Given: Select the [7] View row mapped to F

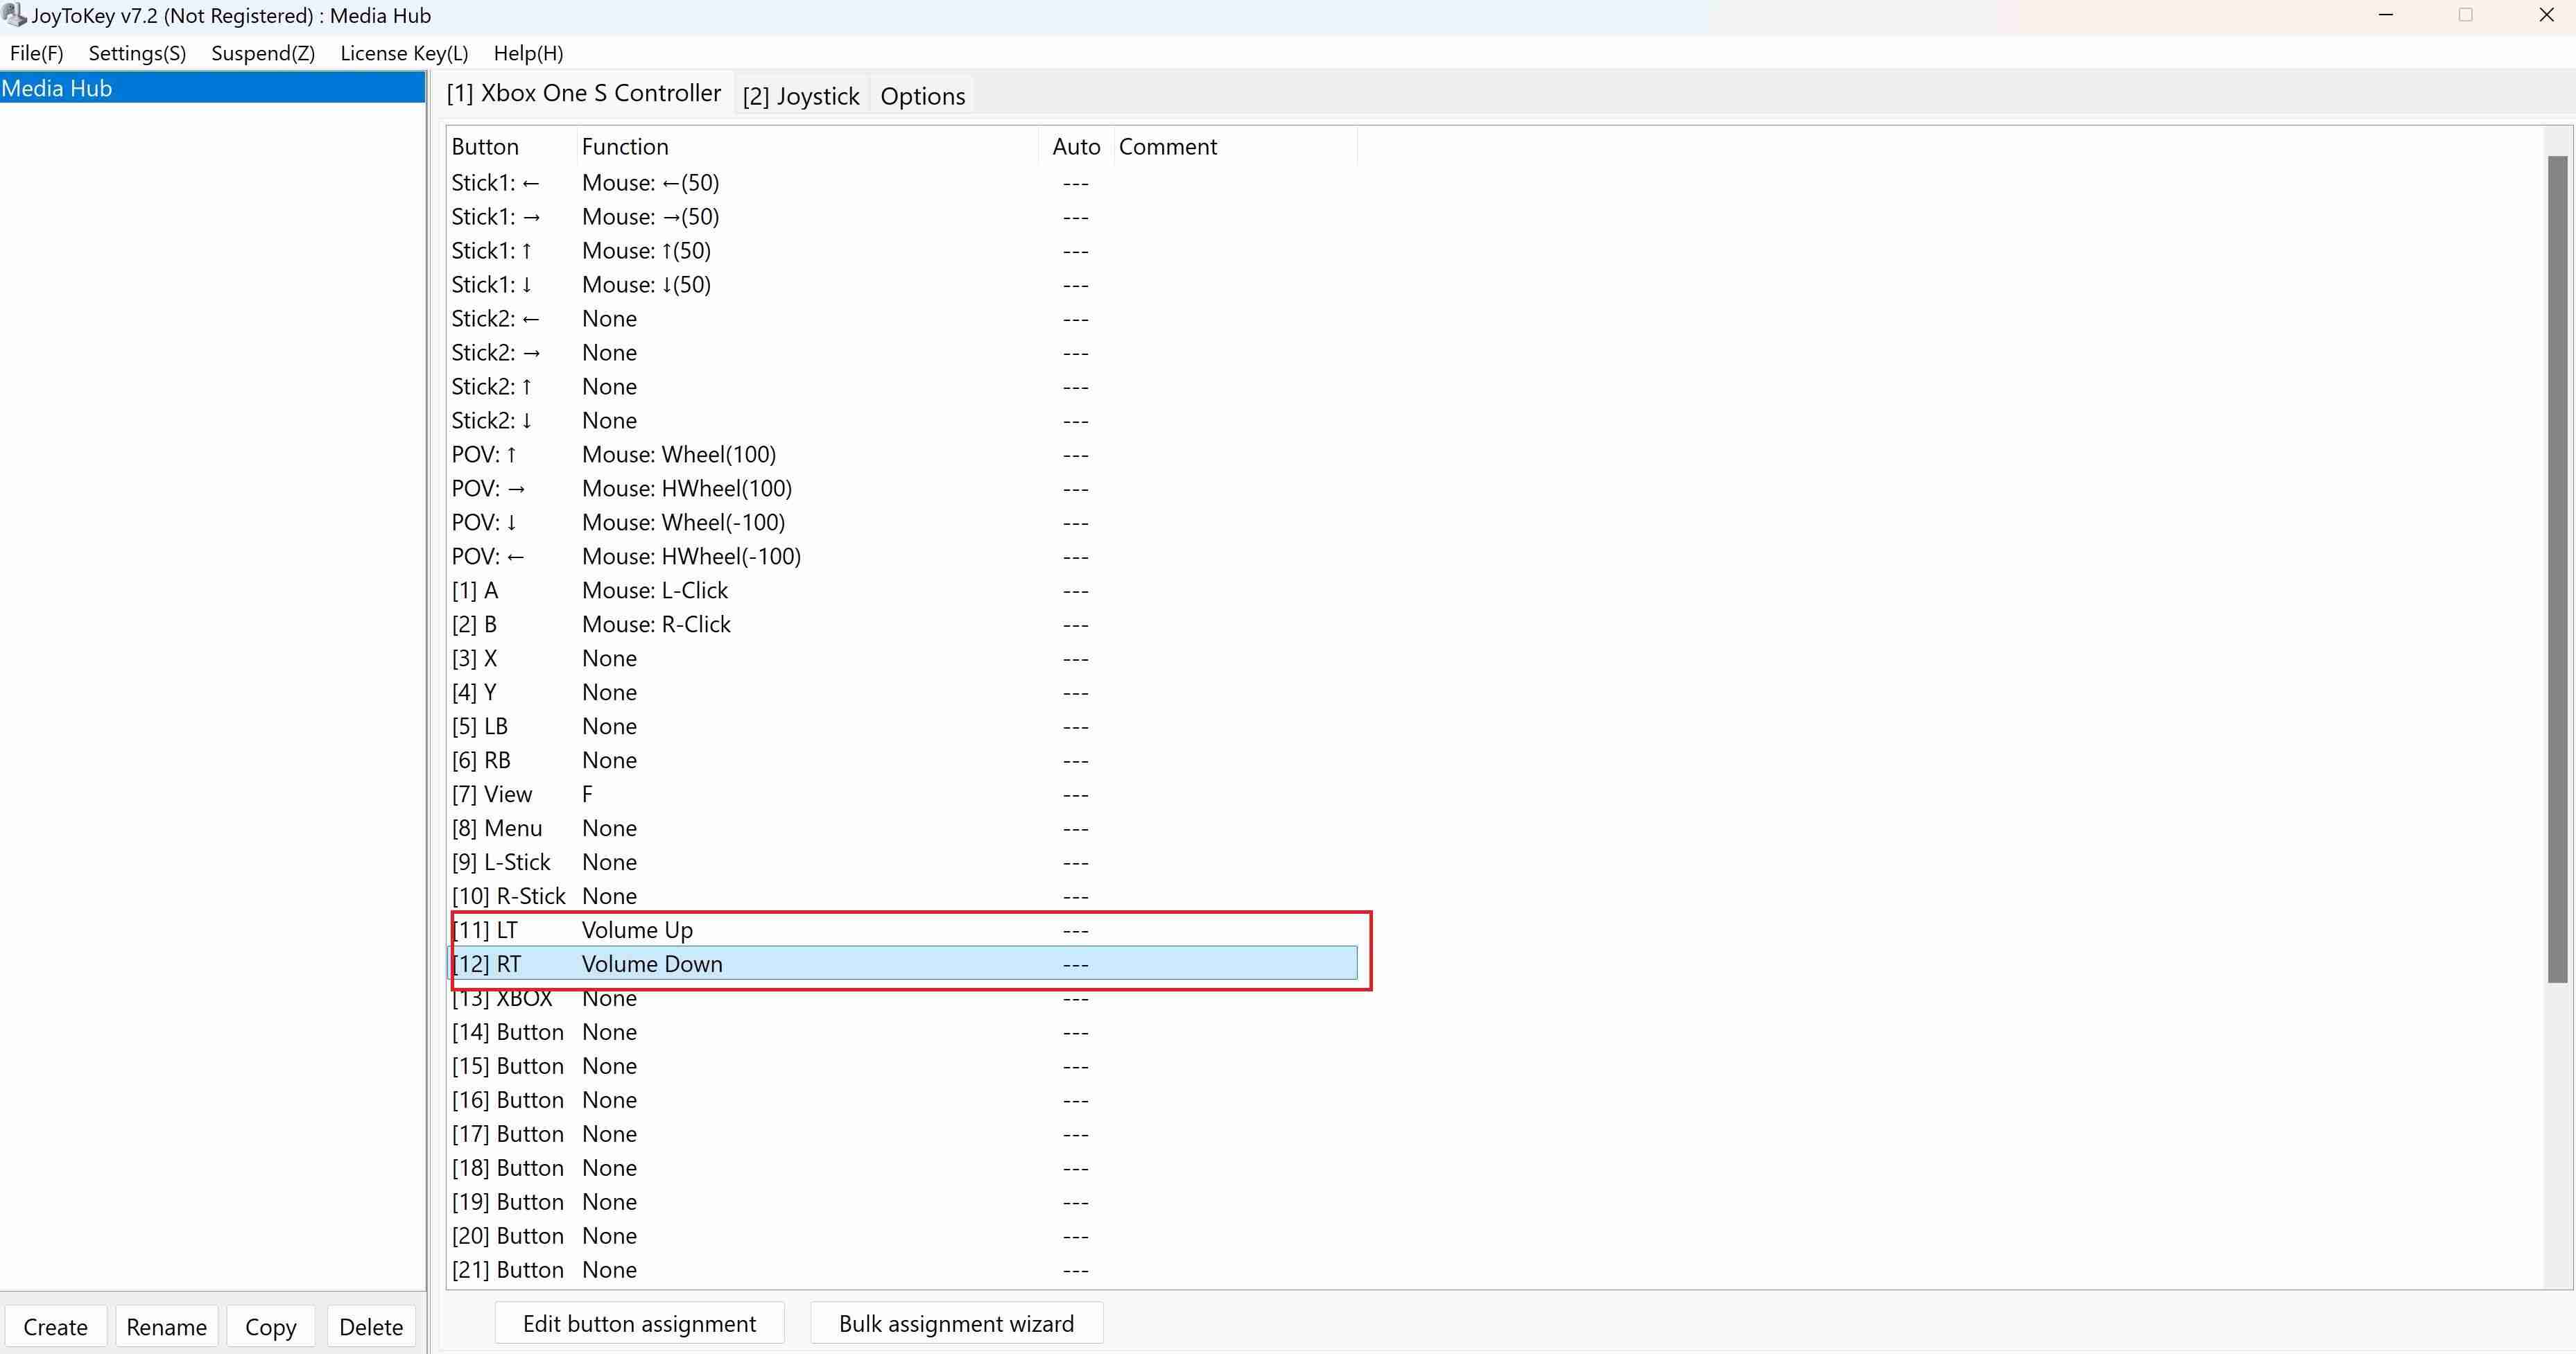Looking at the screenshot, I should pyautogui.click(x=903, y=795).
